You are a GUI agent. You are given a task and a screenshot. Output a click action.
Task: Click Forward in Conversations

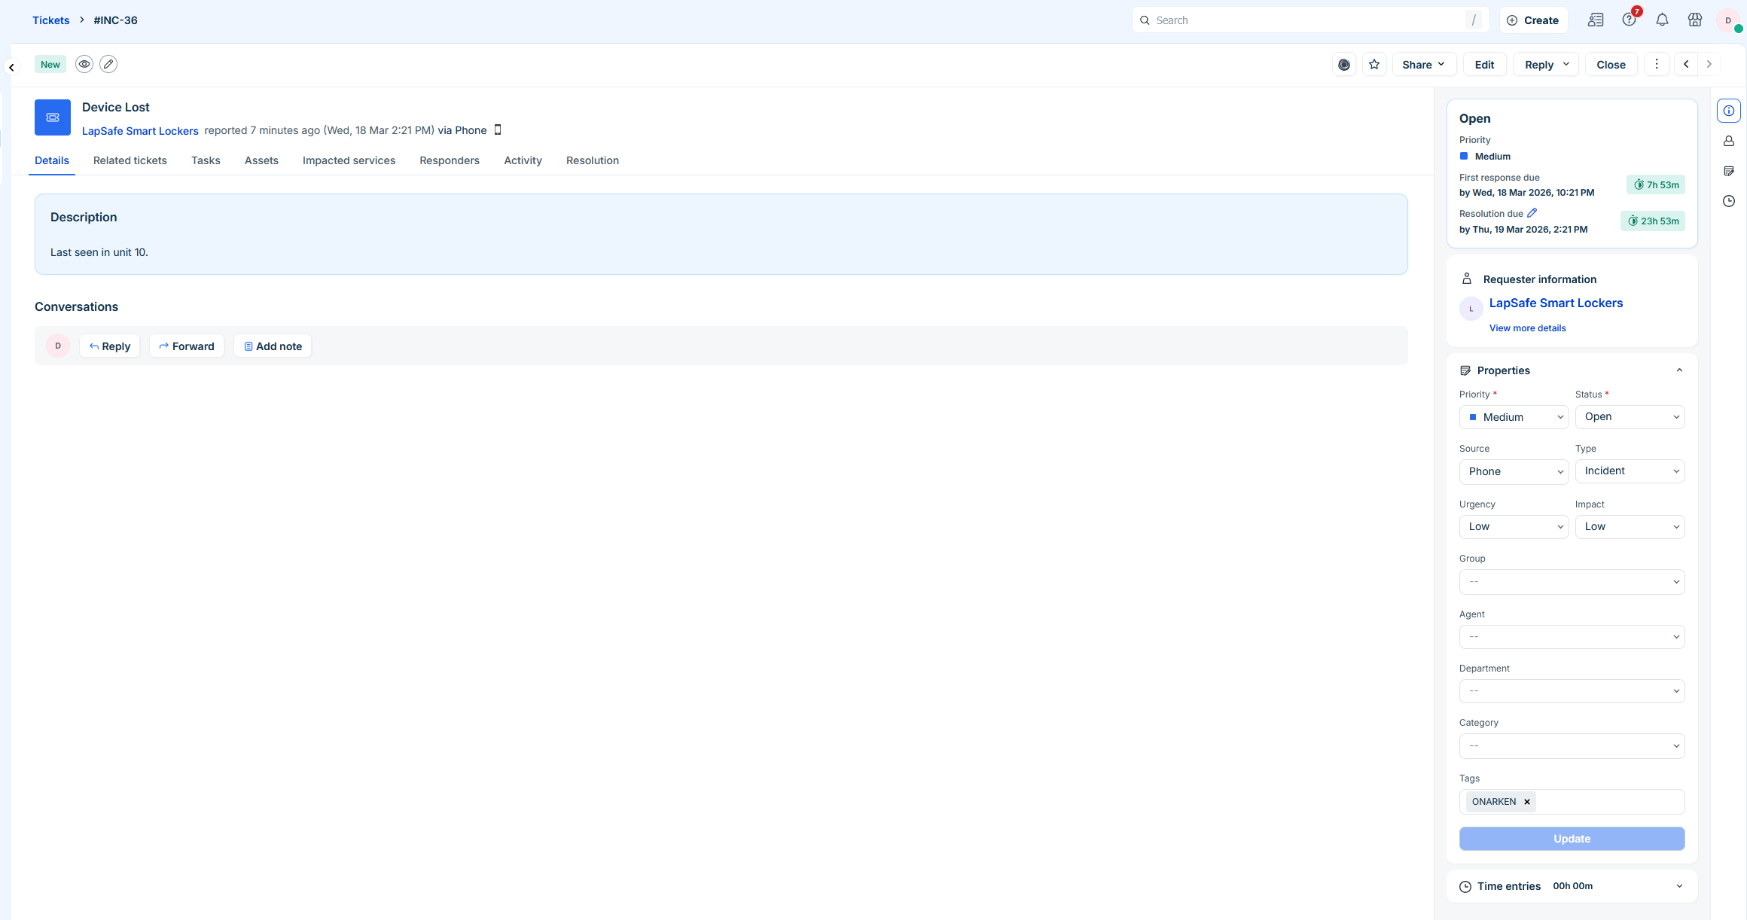click(x=187, y=346)
